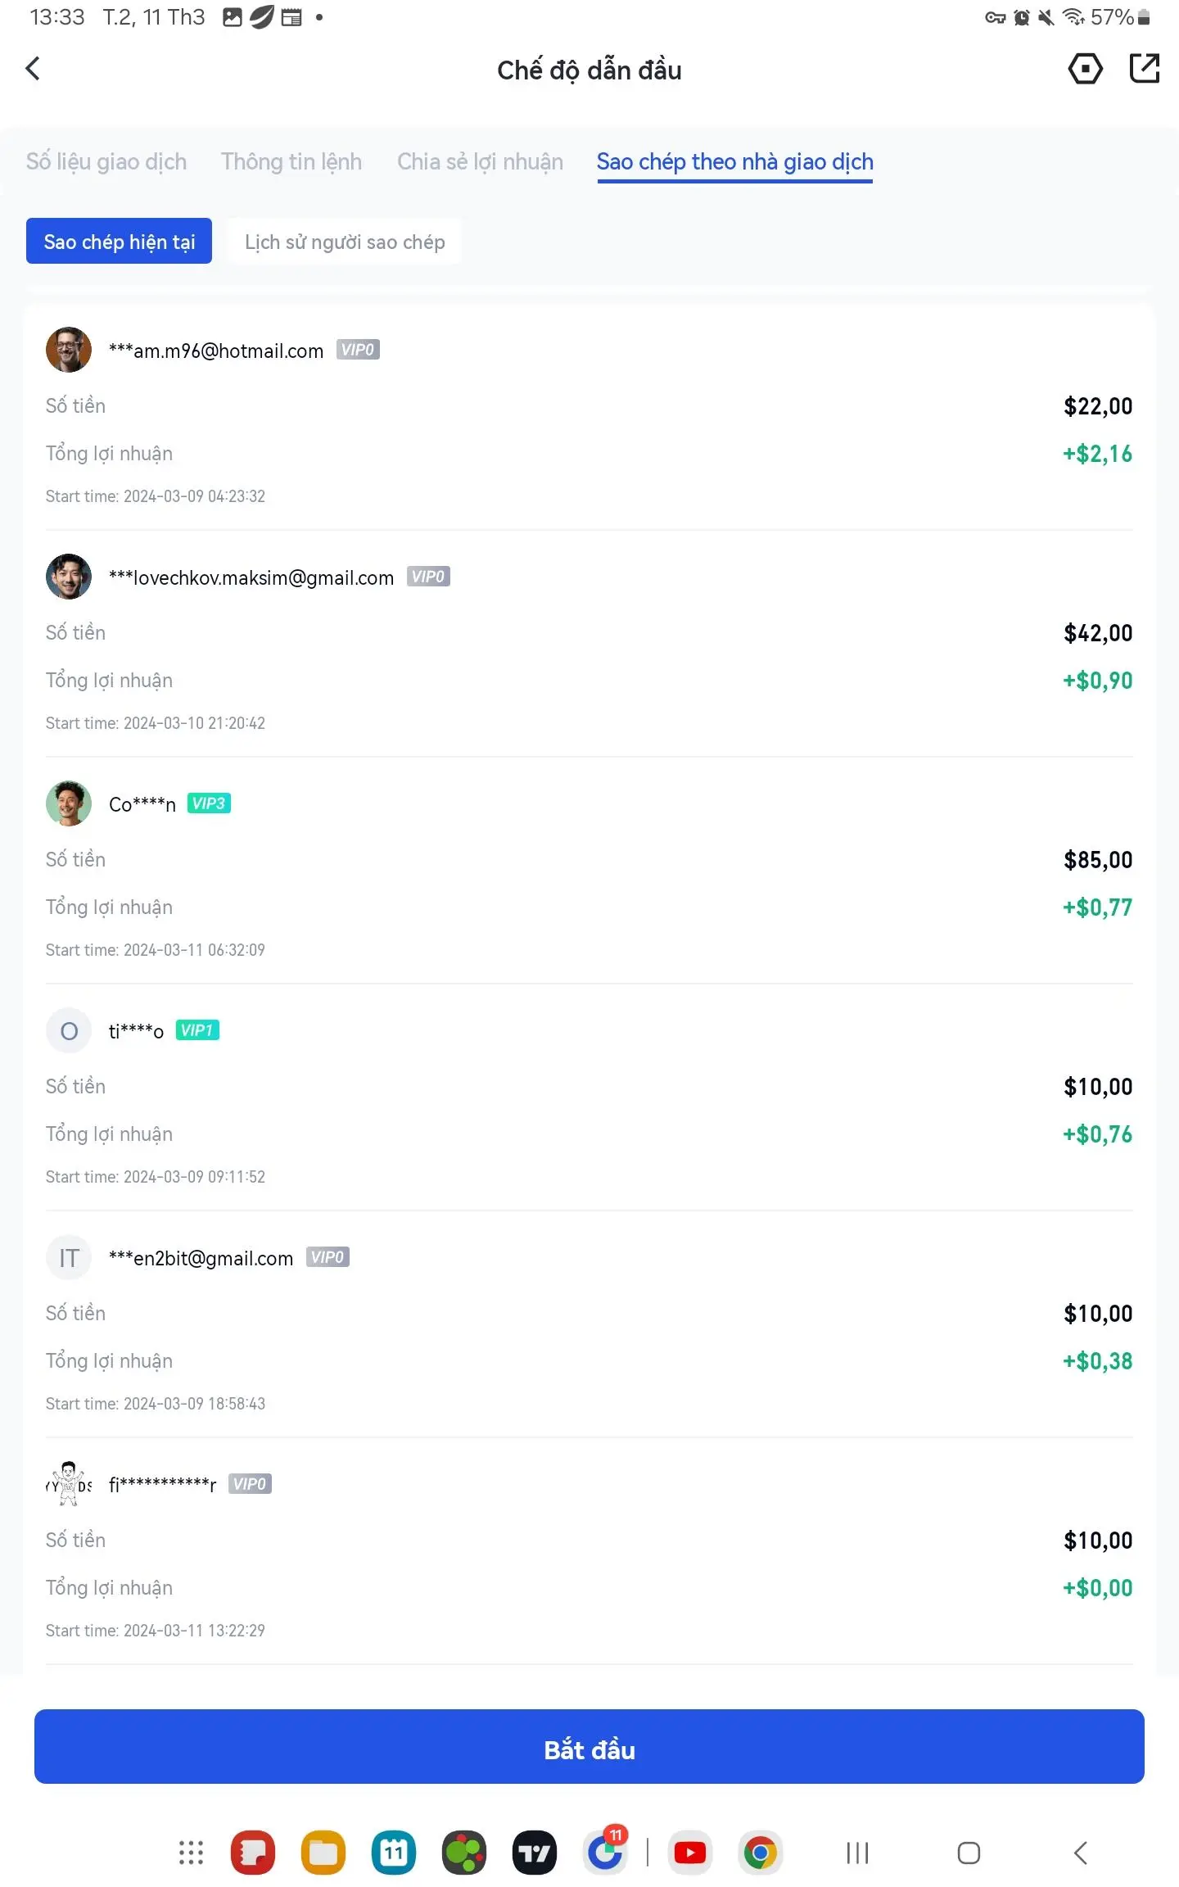Tap the share/export icon at top right
Screen dimensions: 1179x1887
click(1144, 69)
